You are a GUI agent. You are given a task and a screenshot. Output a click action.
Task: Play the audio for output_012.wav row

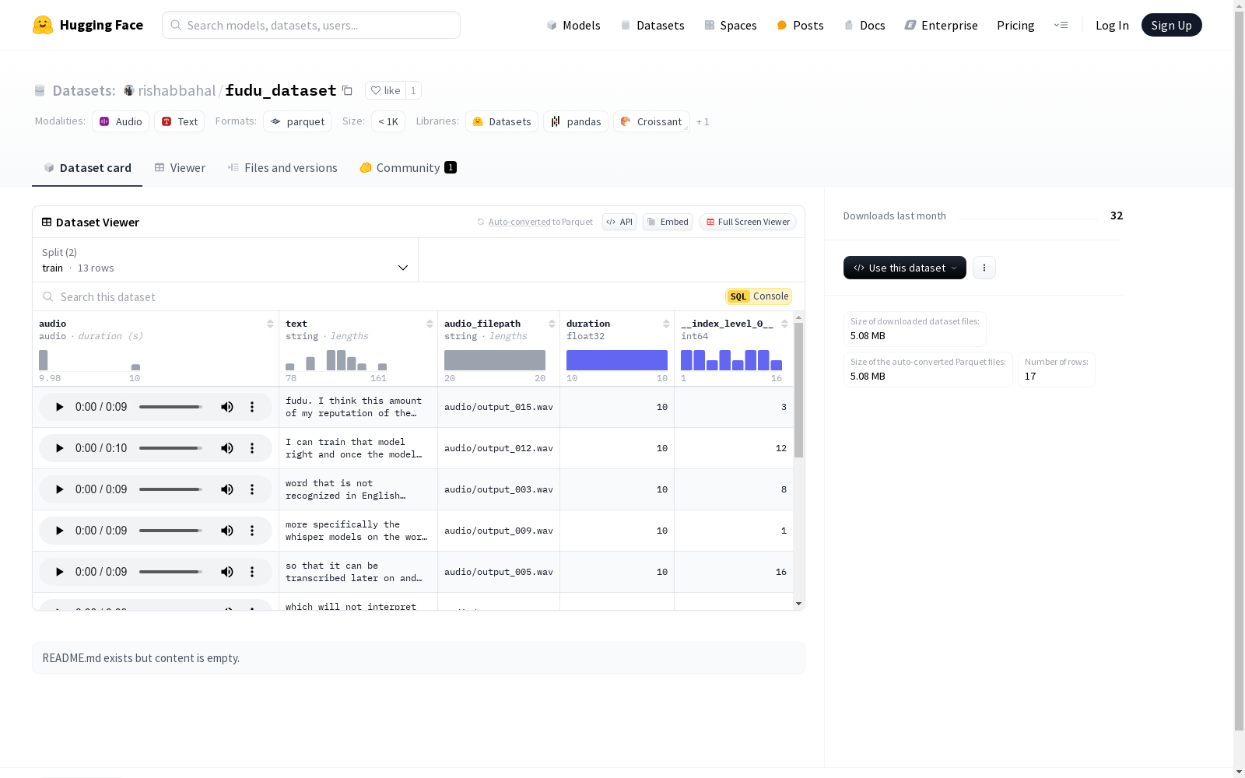59,448
